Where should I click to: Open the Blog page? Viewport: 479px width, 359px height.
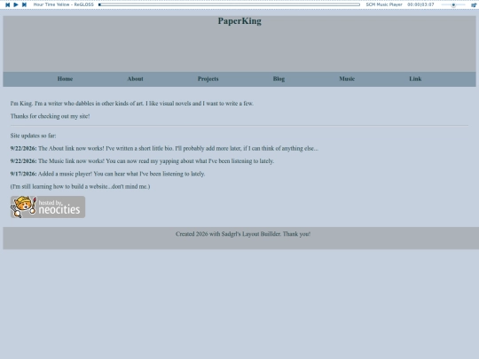click(279, 79)
